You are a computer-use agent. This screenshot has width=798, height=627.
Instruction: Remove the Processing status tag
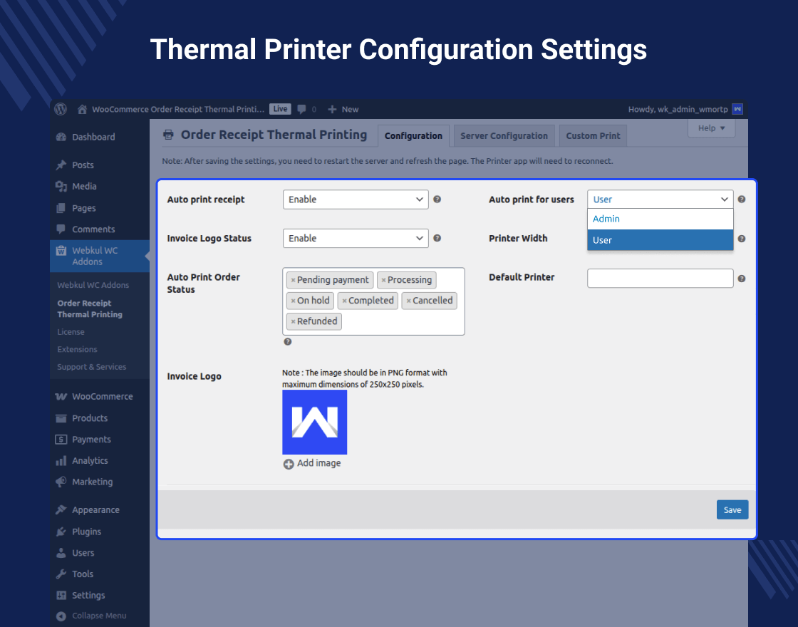384,281
